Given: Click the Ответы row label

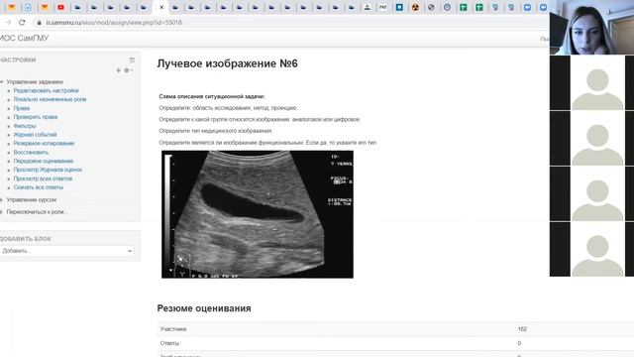Looking at the screenshot, I should [x=169, y=343].
